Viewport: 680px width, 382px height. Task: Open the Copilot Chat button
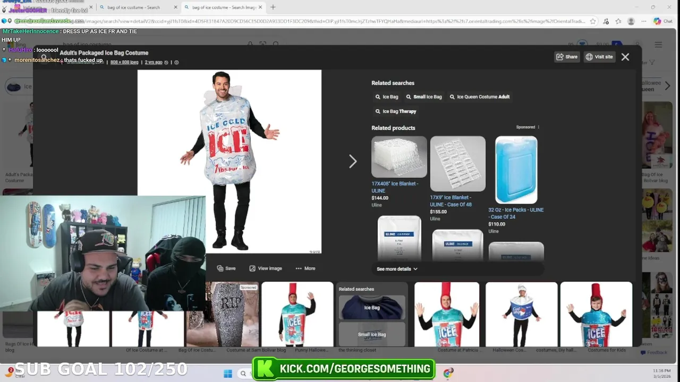(663, 21)
